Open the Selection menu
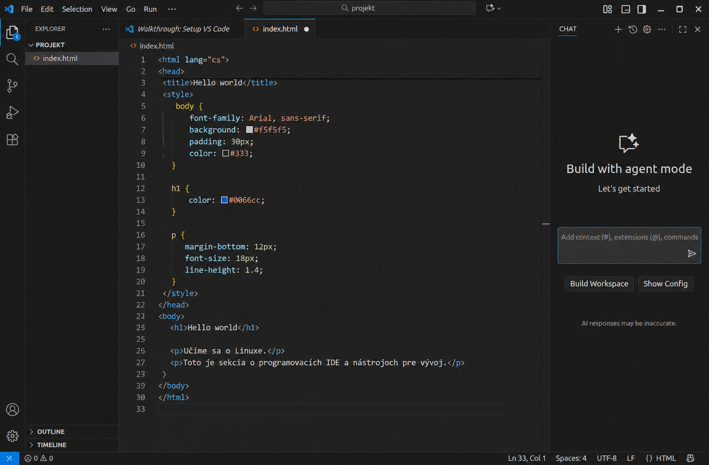The height and width of the screenshot is (465, 709). click(77, 9)
